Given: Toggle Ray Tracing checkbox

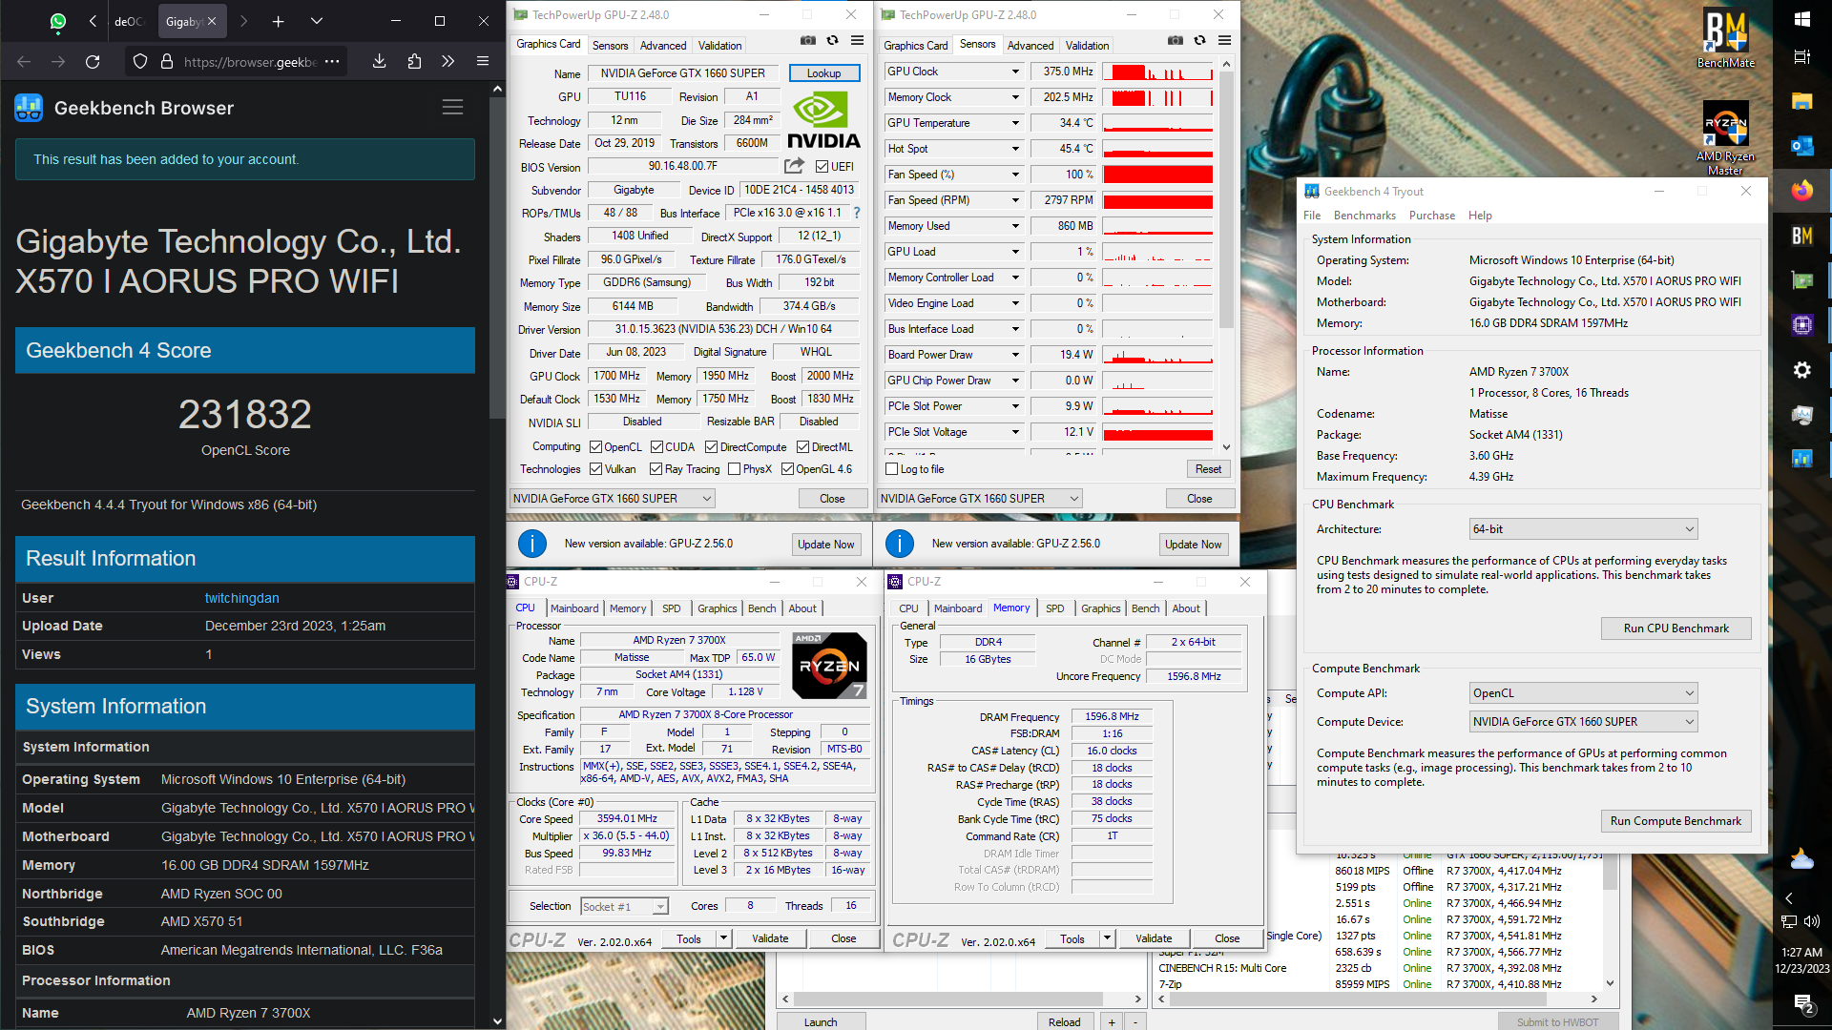Looking at the screenshot, I should 656,469.
